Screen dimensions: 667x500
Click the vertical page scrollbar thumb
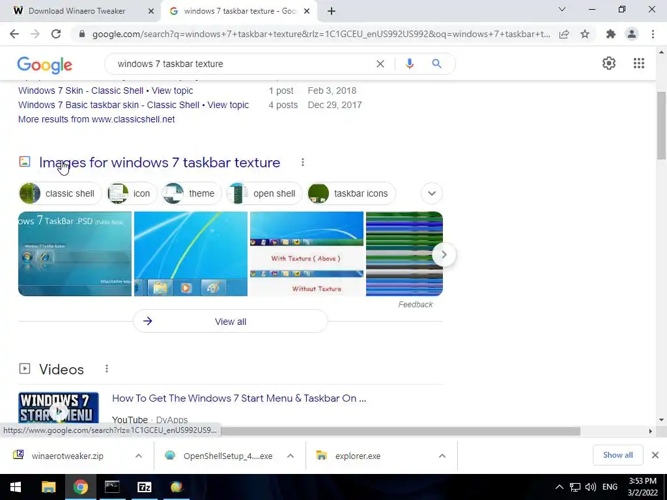point(661,126)
